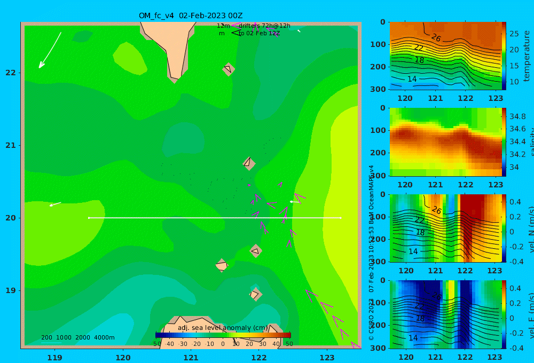Click the "121" longitude label under temperature panel

435,98
